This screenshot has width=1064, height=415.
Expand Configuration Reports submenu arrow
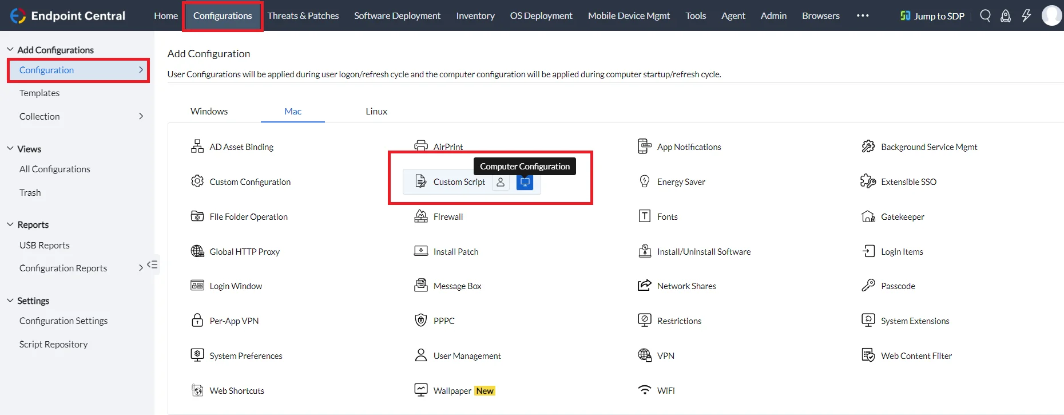click(x=141, y=268)
